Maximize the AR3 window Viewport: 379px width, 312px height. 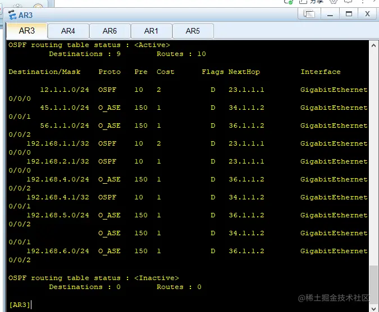[x=349, y=14]
